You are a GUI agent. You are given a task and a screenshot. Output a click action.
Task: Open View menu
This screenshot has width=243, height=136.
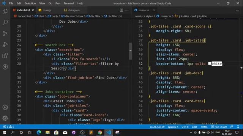[42, 3]
